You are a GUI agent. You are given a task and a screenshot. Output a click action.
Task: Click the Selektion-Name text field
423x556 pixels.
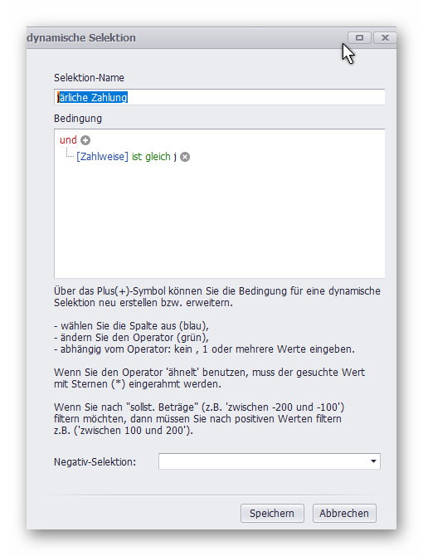pyautogui.click(x=219, y=97)
